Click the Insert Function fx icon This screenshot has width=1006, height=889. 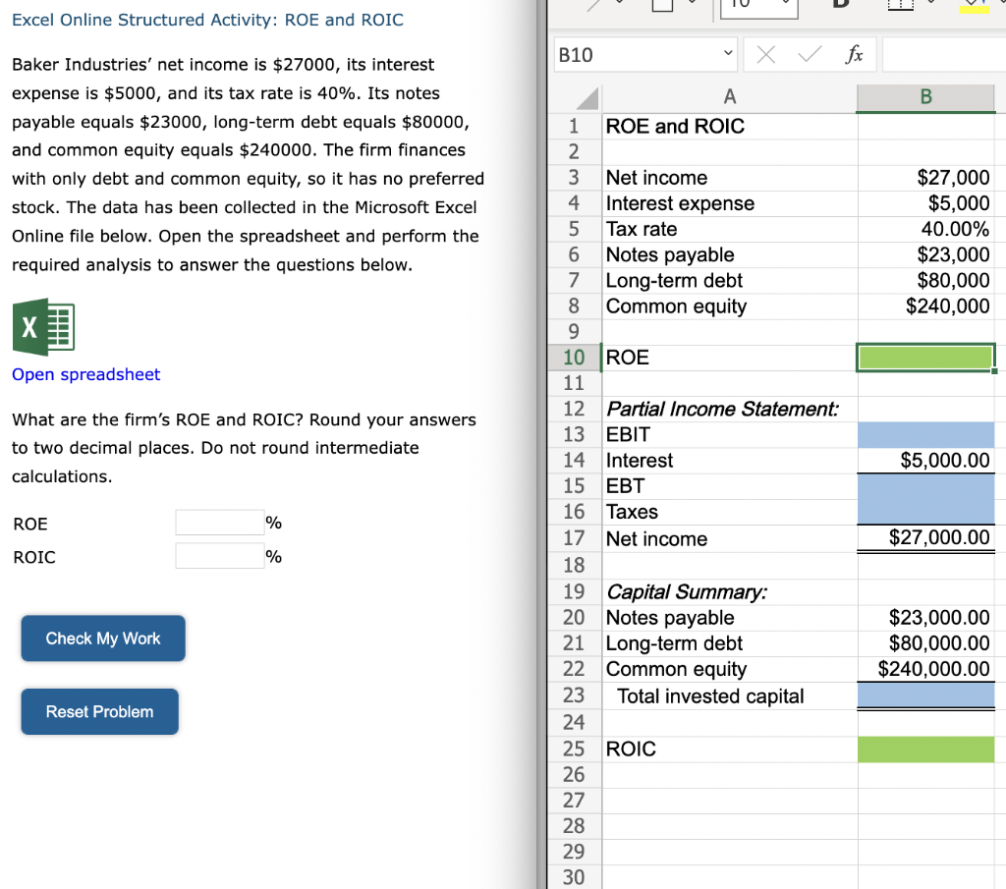pyautogui.click(x=854, y=55)
